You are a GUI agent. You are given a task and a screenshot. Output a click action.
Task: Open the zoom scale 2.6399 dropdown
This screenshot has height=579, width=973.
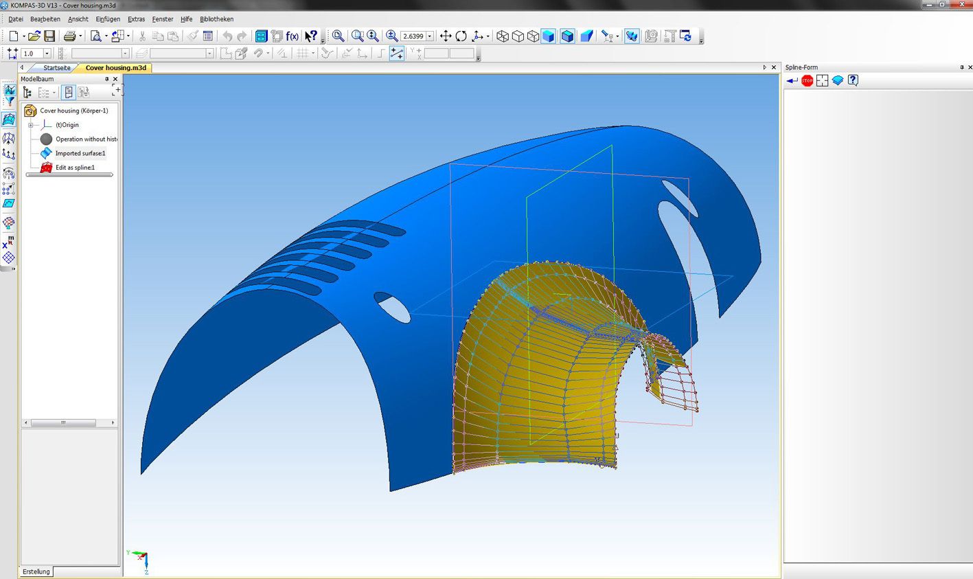pyautogui.click(x=430, y=36)
